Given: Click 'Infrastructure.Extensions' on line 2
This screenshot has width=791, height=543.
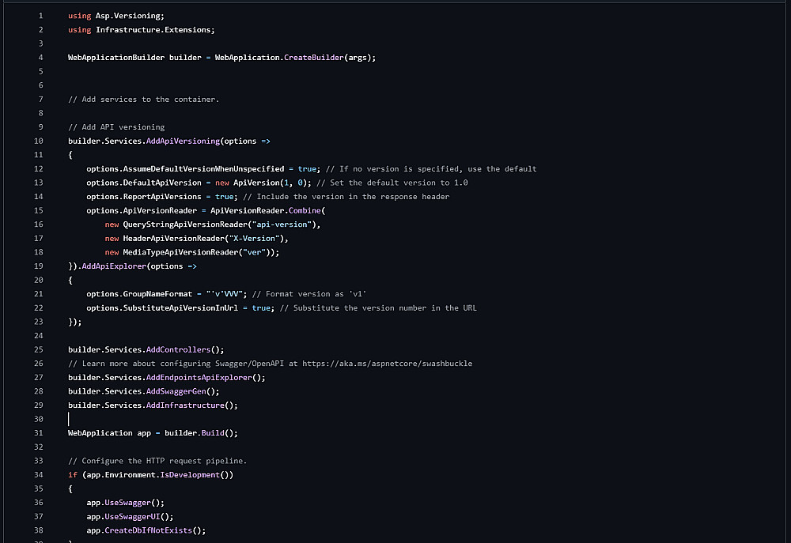Looking at the screenshot, I should pos(153,30).
